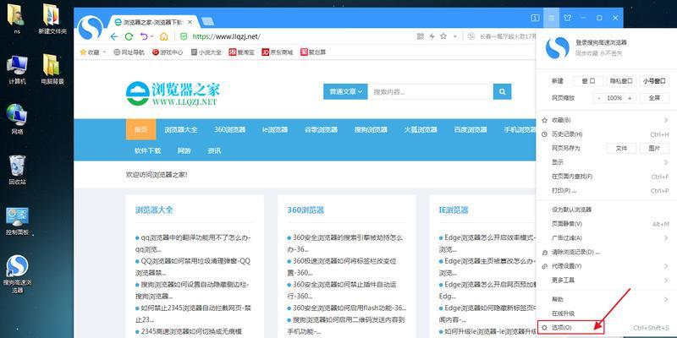Select the 浏览器大全 navigation item
Viewport: 677px width, 338px height.
click(x=181, y=129)
